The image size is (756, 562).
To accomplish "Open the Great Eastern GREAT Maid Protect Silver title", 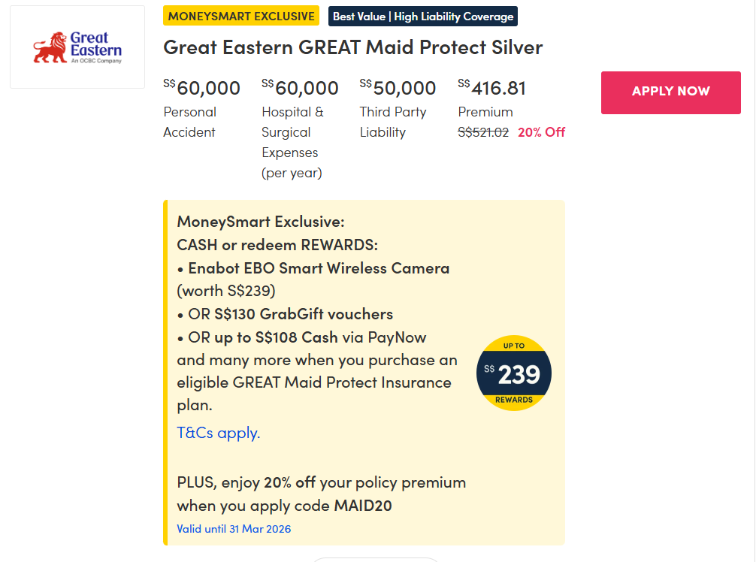I will click(352, 47).
